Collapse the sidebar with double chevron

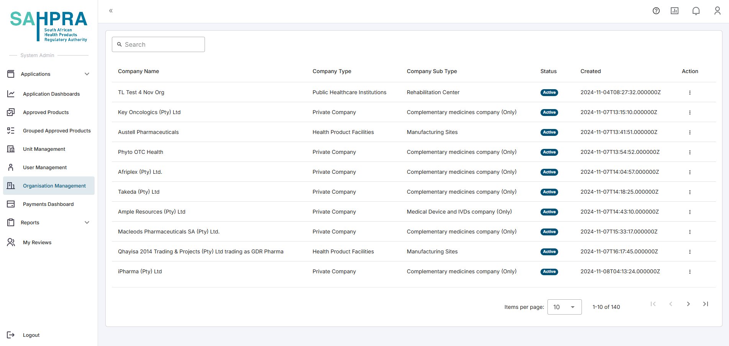111,11
